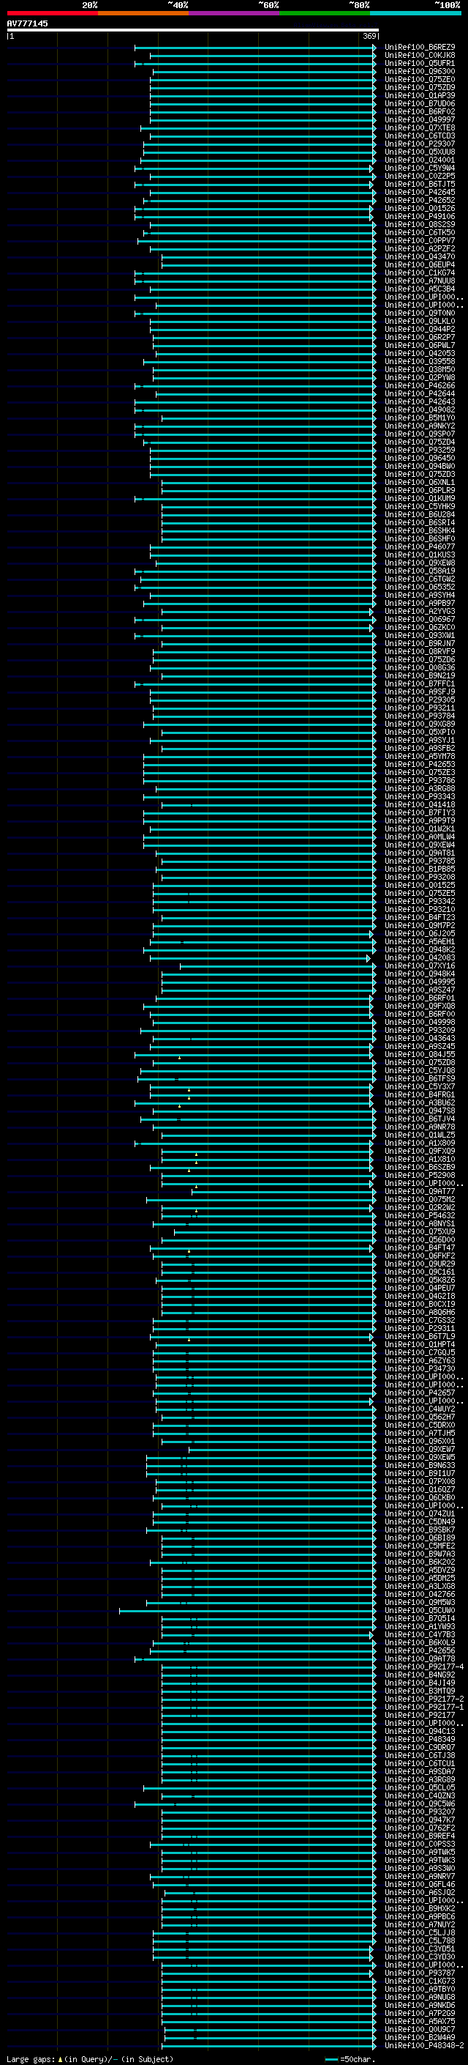The width and height of the screenshot is (468, 2065).
Task: Select hit label UniRef100_C6TCU1
Action: (x=420, y=1764)
